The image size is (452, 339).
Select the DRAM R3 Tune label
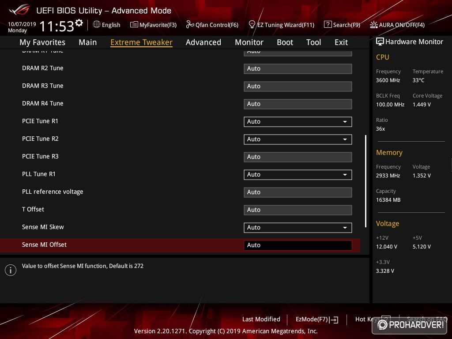point(43,86)
